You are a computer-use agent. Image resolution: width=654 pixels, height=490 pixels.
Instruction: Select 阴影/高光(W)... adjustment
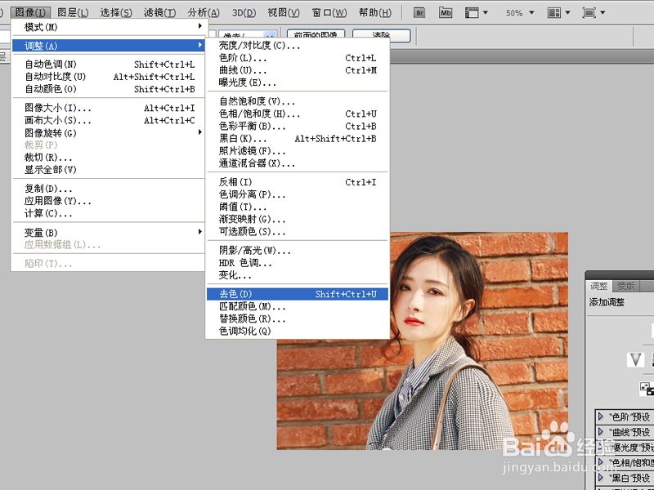[x=298, y=251]
